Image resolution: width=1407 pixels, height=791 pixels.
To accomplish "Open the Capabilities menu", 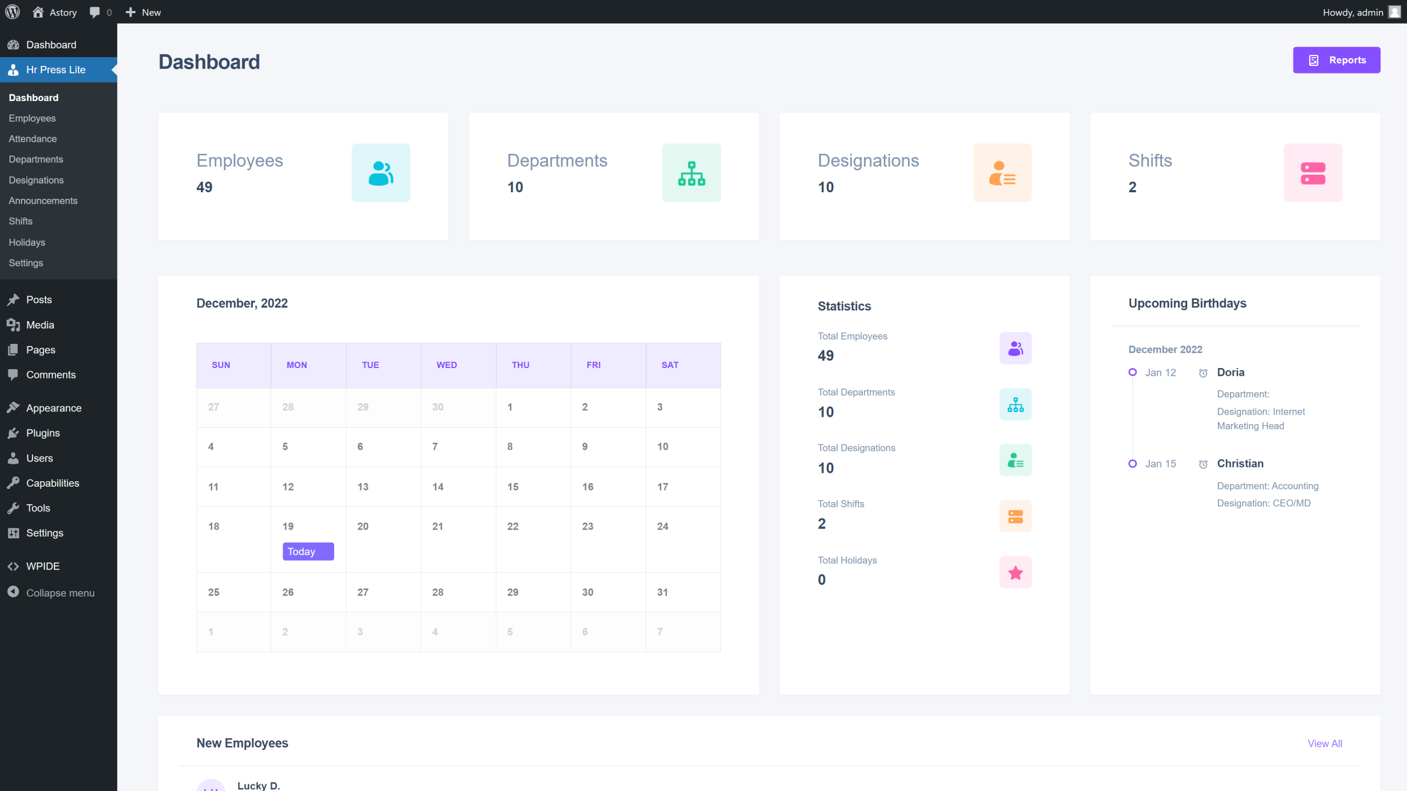I will (x=58, y=483).
